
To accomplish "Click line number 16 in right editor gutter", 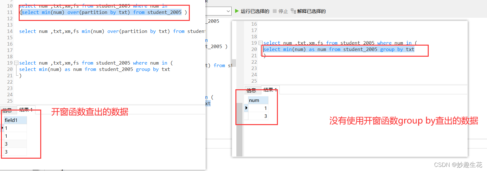I will (x=254, y=24).
